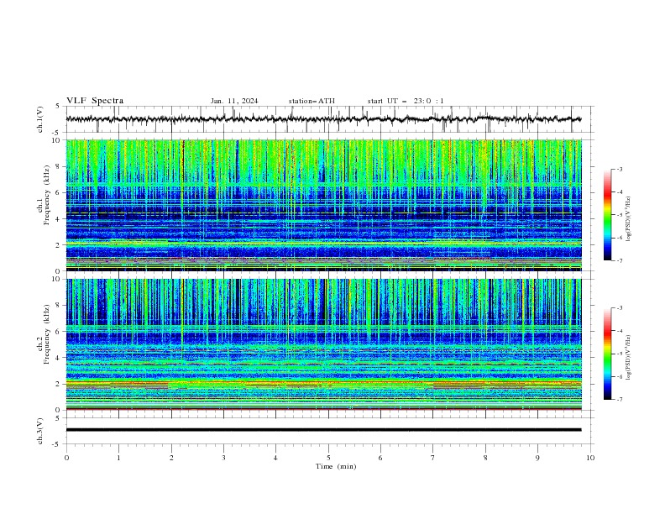The width and height of the screenshot is (665, 514).
Task: Click the "station=ATH" label
Action: click(312, 101)
